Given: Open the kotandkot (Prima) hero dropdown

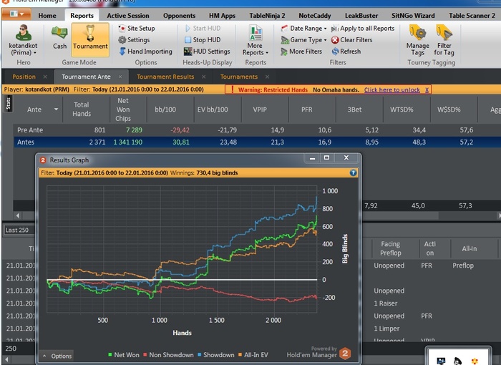Looking at the screenshot, I should point(23,49).
